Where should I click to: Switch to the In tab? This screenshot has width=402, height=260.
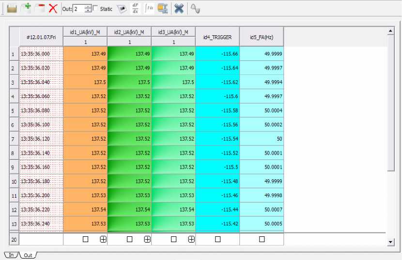[11, 255]
